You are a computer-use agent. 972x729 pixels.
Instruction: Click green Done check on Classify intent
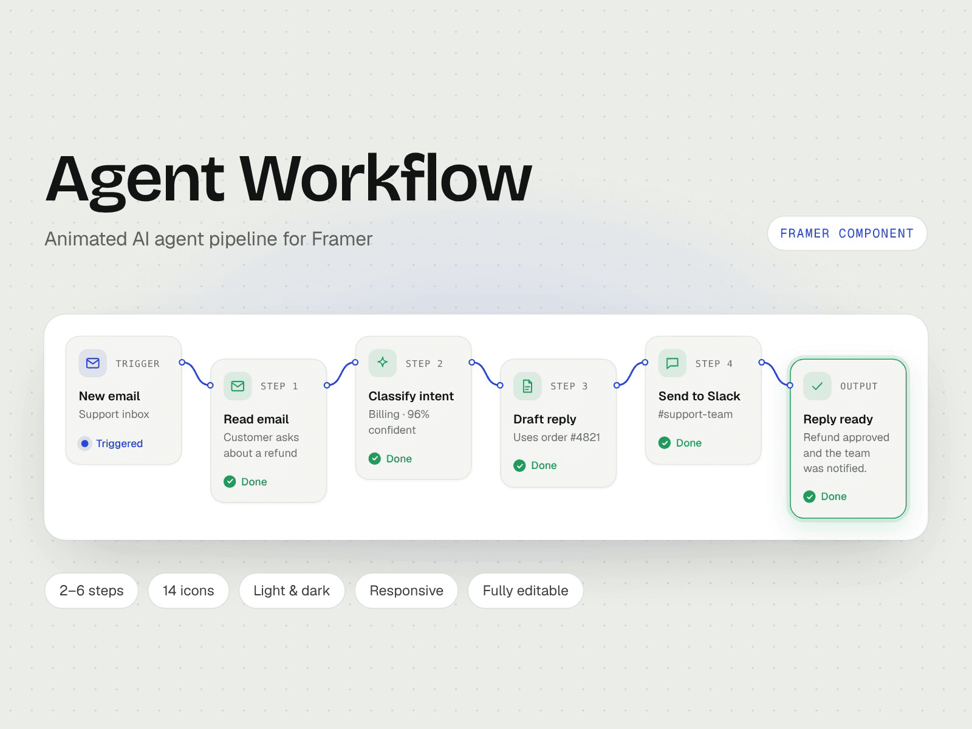pos(375,459)
